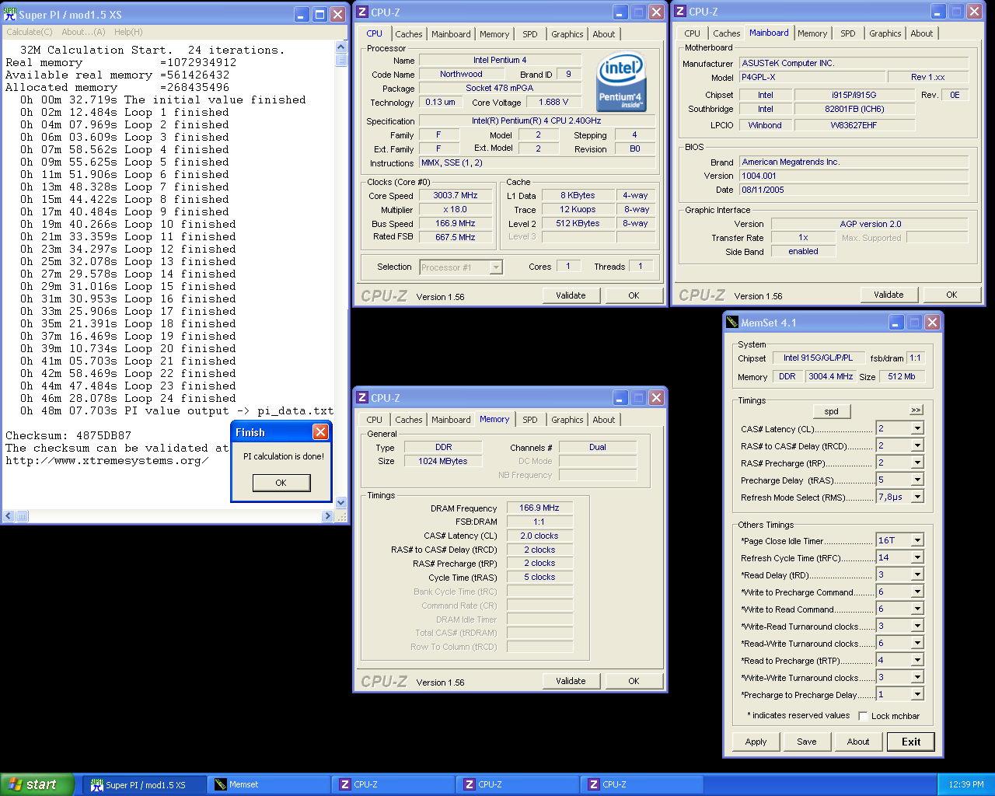Viewport: 995px width, 796px height.
Task: Open the Help(H) menu in Super PI
Action: [x=128, y=32]
